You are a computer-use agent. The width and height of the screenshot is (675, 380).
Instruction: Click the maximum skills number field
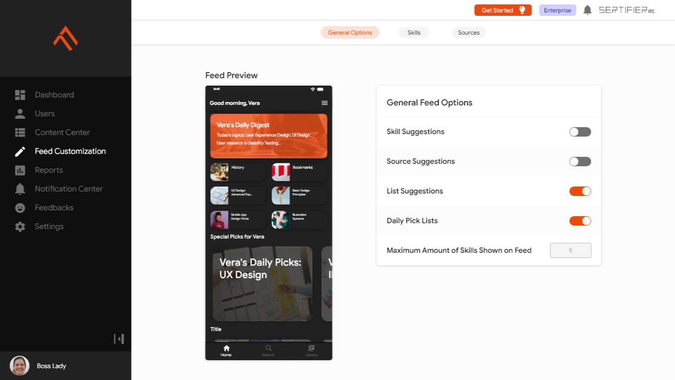point(571,250)
